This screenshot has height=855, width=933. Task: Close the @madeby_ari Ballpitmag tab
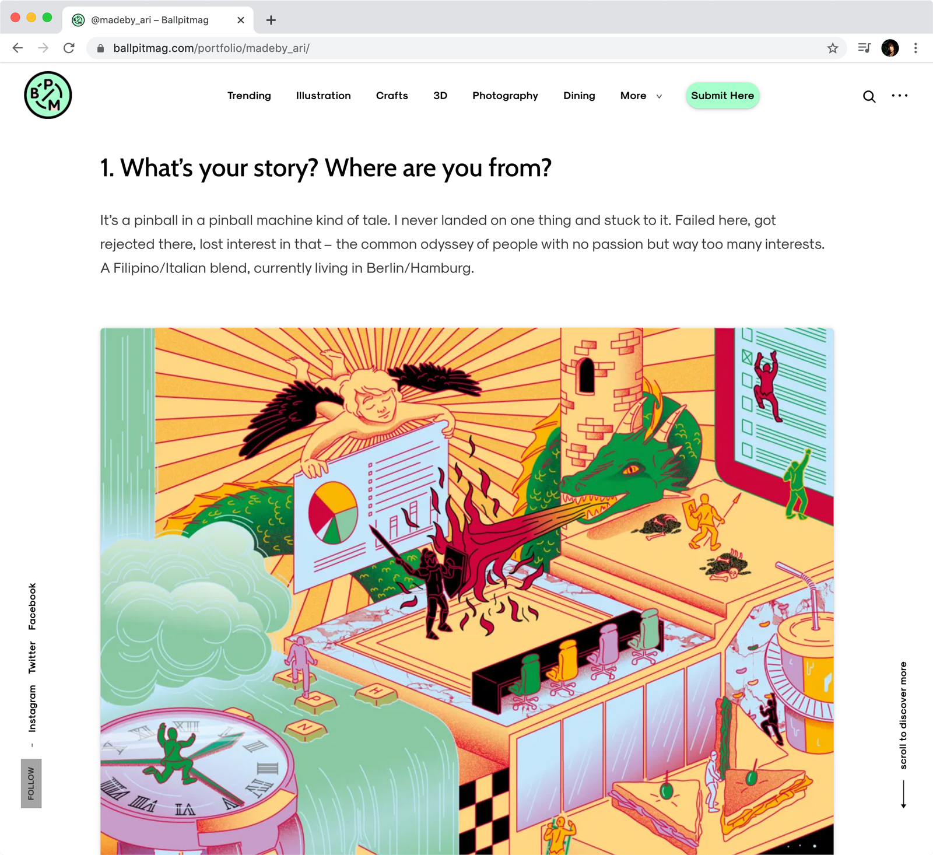click(x=241, y=20)
